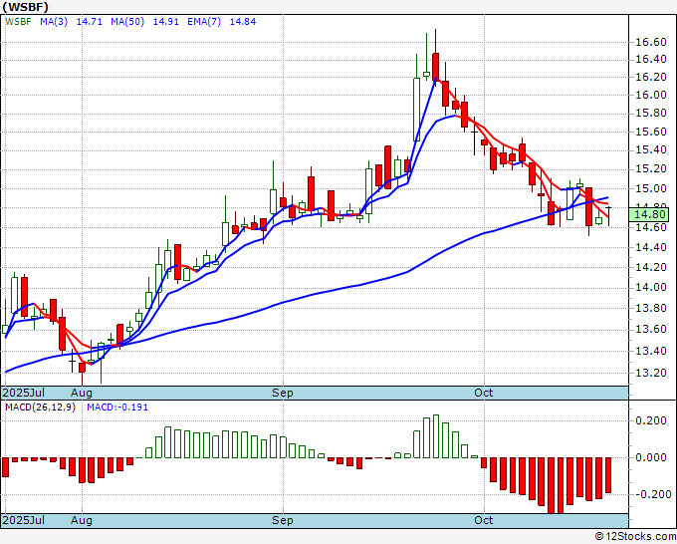Click the 15.00 price axis label
Viewport: 677px width, 544px height.
click(651, 189)
